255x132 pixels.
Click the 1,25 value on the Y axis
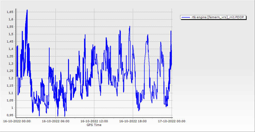click(10, 71)
